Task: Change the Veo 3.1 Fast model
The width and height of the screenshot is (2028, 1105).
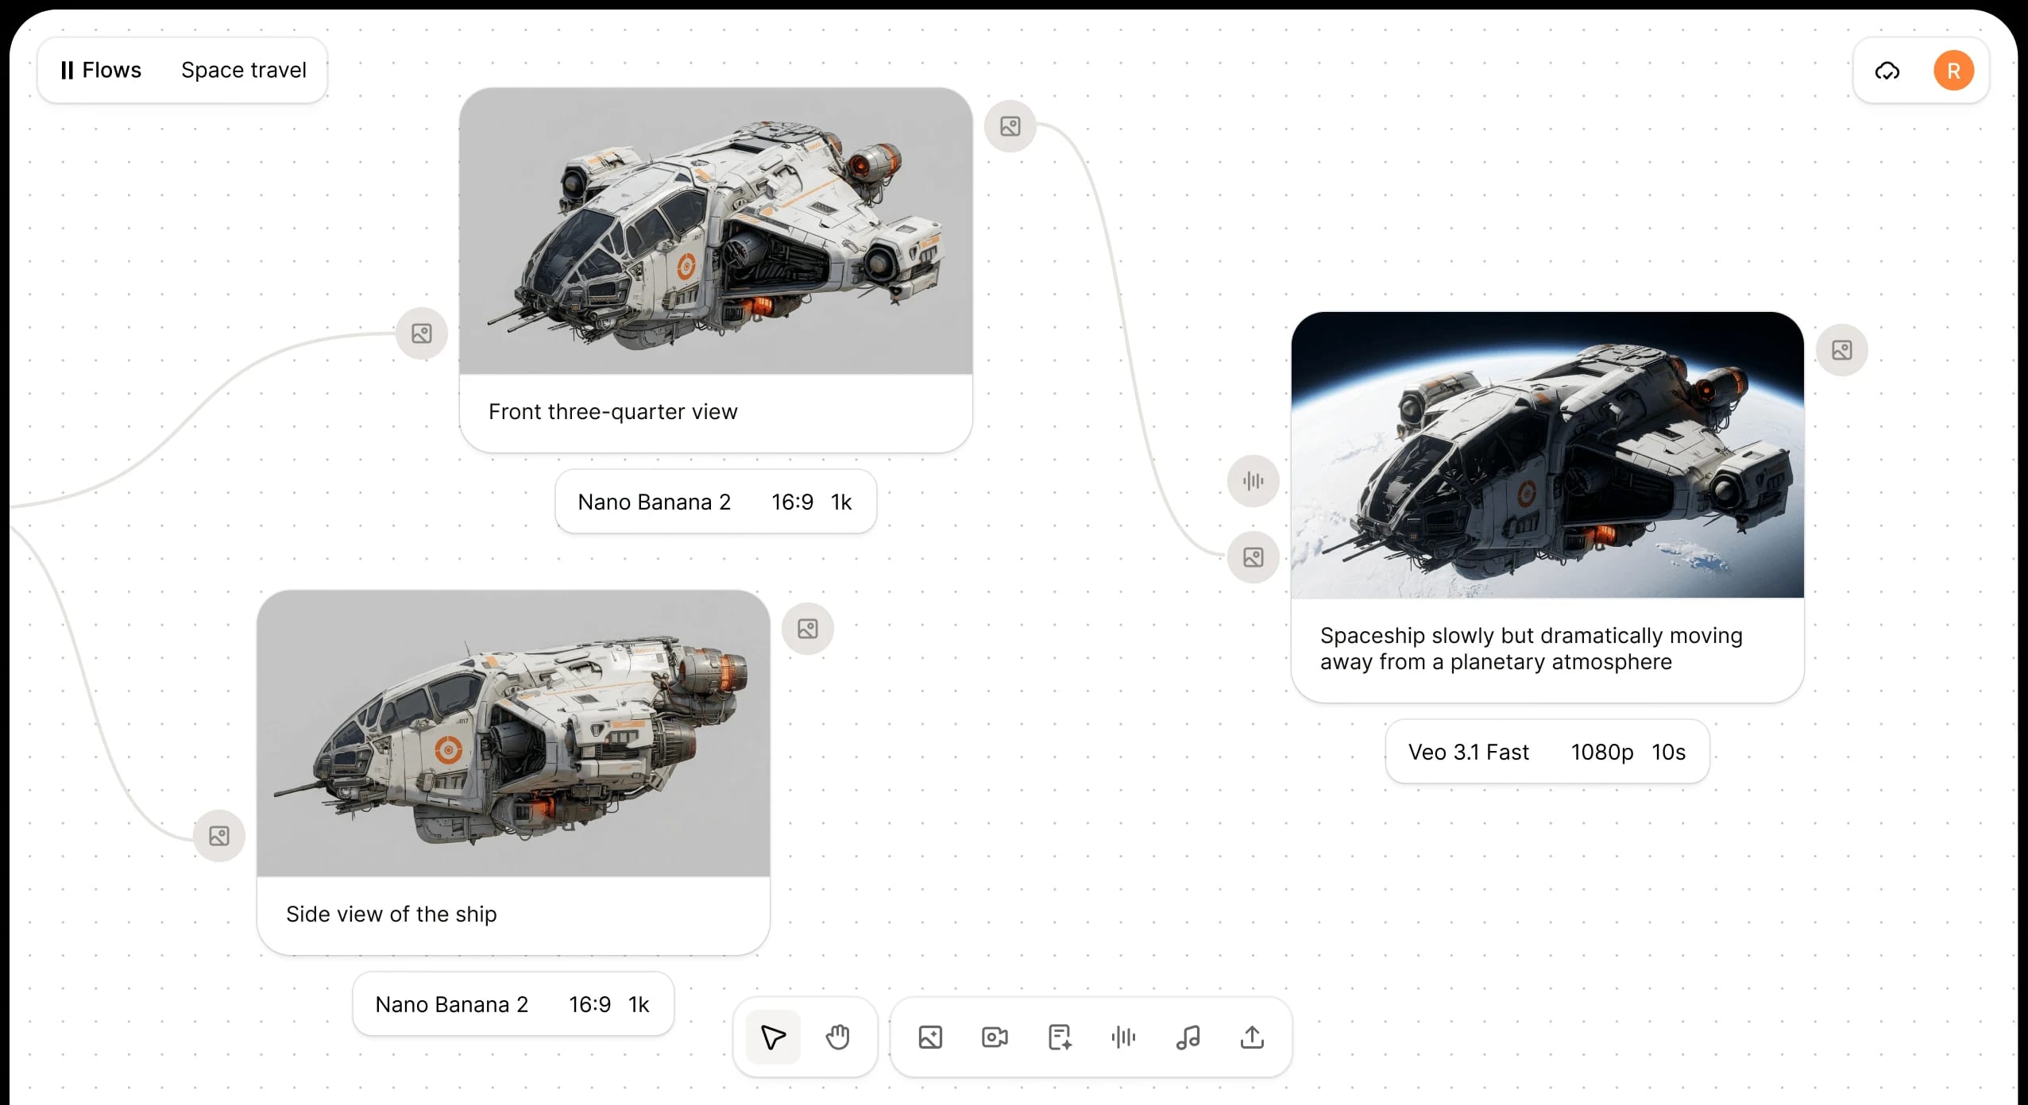Action: 1468,752
